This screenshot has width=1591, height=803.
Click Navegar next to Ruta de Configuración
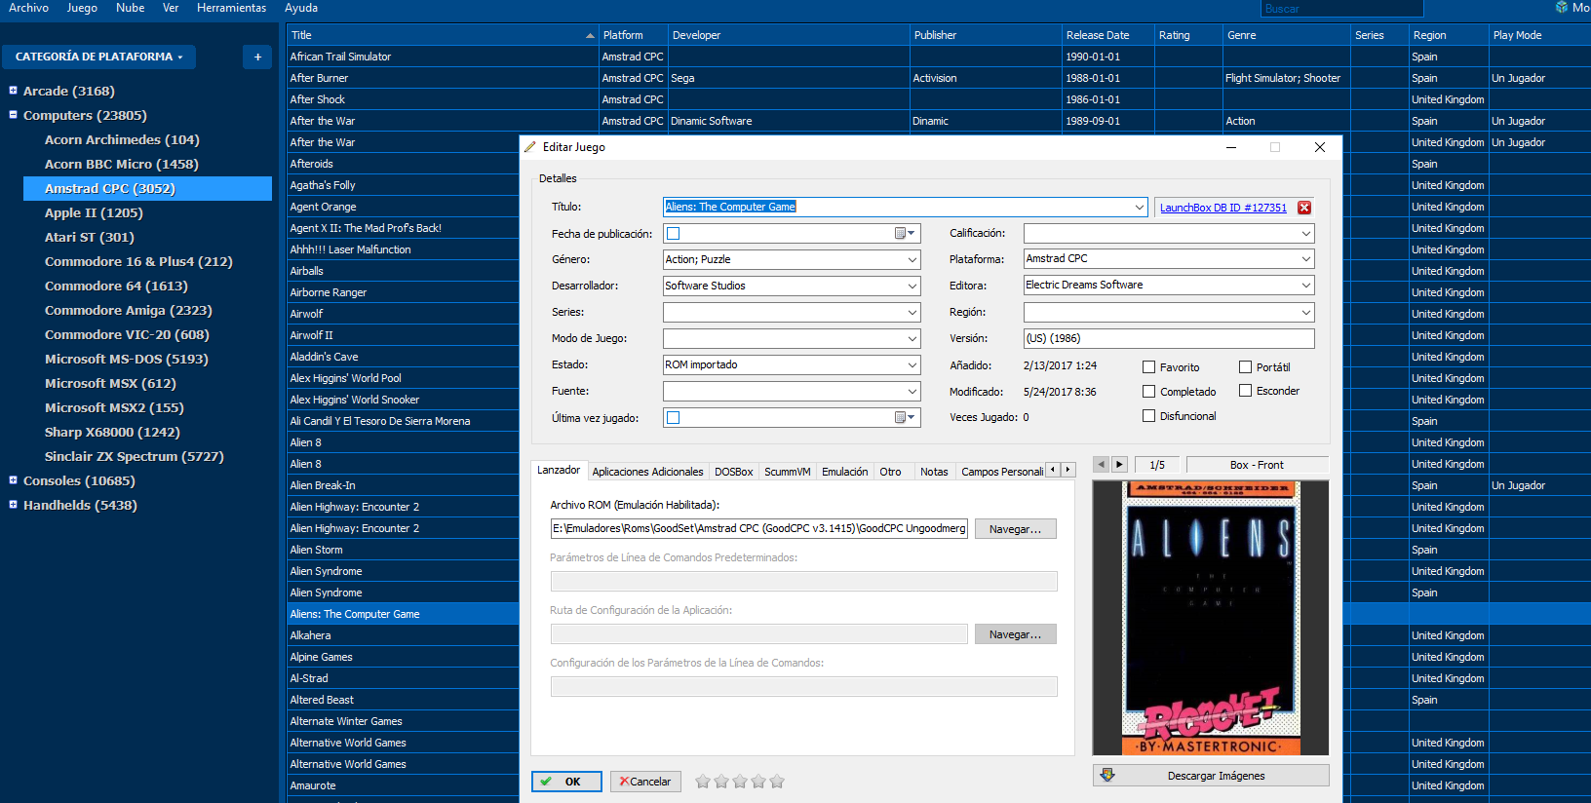pos(1015,634)
